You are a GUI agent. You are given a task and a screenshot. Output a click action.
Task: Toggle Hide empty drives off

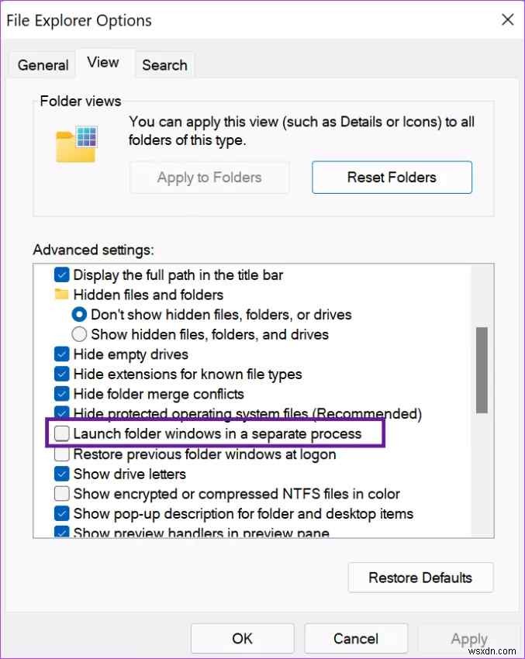[x=60, y=354]
